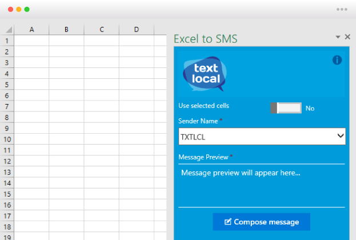Close the Excel to SMS pane
The height and width of the screenshot is (240, 356).
coord(347,37)
